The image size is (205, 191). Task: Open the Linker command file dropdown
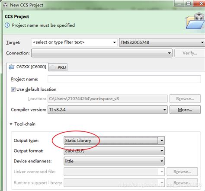coord(162,172)
